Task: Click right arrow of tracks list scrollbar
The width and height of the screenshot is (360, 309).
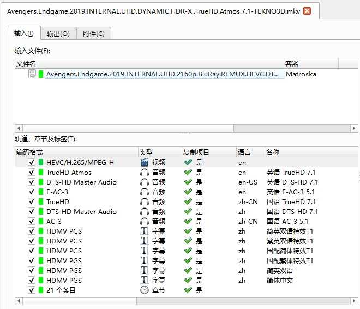Action: 354,301
